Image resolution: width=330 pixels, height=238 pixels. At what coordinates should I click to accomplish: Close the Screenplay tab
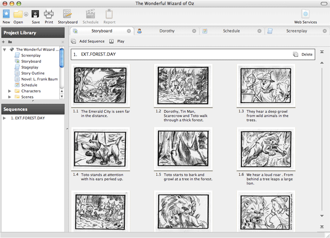pyautogui.click(x=325, y=31)
